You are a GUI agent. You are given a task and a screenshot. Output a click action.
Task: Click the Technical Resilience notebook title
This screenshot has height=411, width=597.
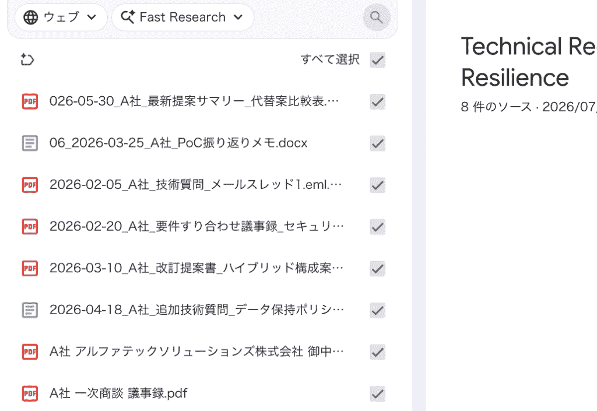(528, 62)
